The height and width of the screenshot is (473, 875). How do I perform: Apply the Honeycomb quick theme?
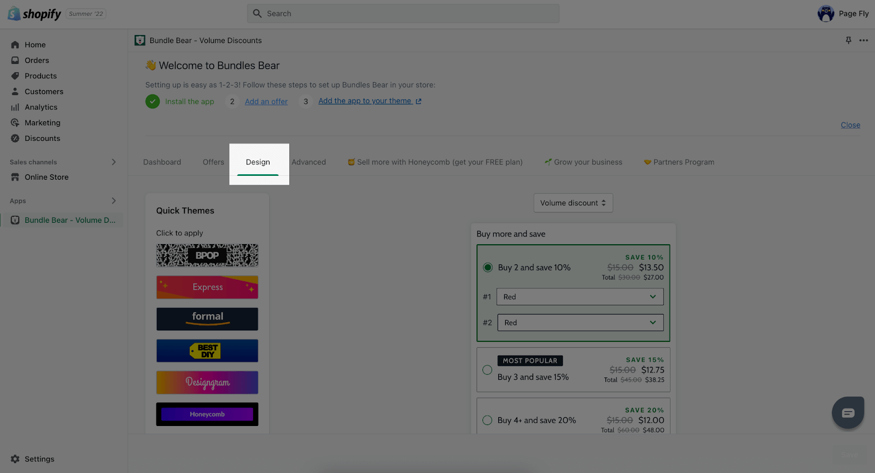coord(207,414)
